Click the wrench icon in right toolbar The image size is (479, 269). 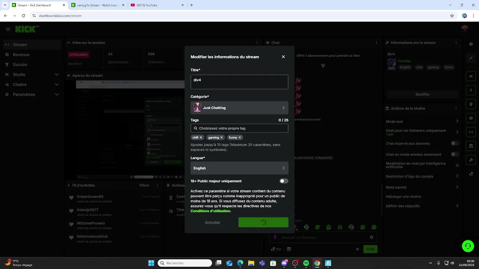(471, 160)
